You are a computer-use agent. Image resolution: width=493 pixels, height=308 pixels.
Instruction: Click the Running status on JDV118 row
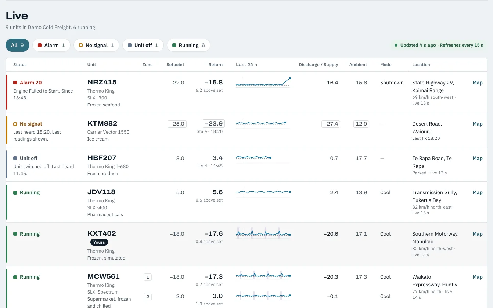coord(26,192)
